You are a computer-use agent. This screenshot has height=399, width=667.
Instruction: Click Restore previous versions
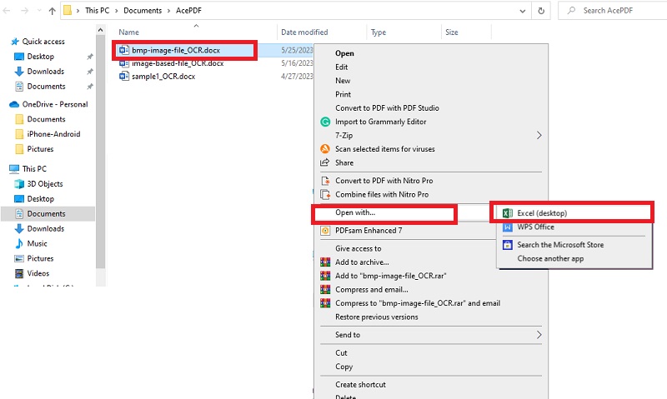click(x=376, y=317)
